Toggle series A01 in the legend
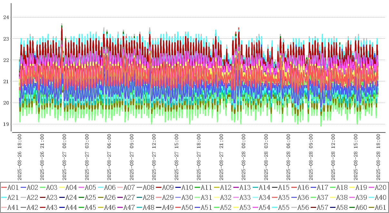The width and height of the screenshot is (389, 213). pos(13,187)
